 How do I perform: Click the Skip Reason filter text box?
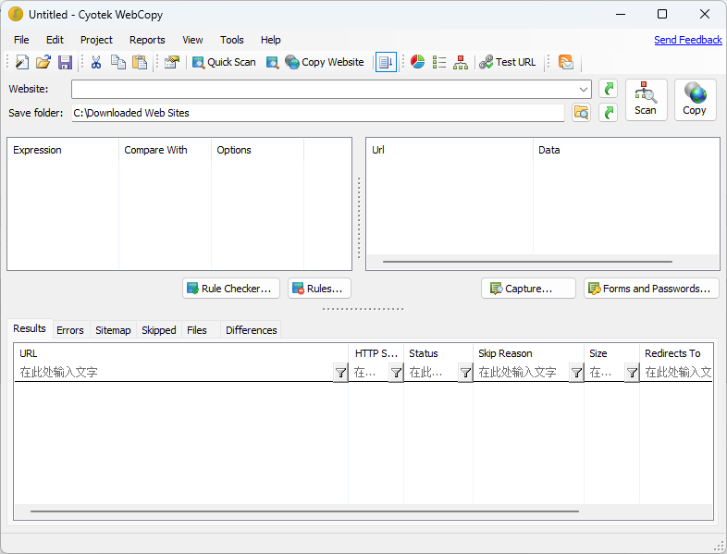click(523, 373)
